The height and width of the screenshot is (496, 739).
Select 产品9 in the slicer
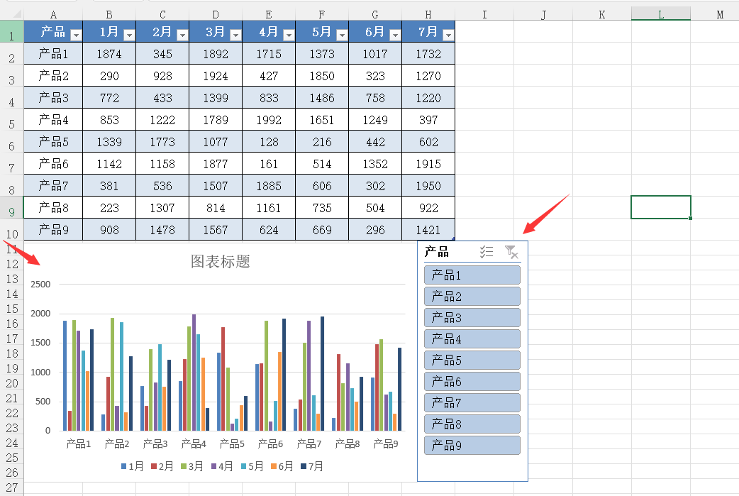pos(472,445)
